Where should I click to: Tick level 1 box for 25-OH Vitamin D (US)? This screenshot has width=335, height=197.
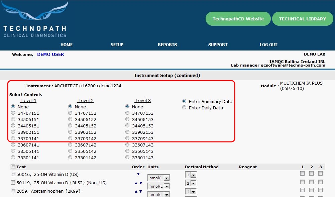coord(302,174)
